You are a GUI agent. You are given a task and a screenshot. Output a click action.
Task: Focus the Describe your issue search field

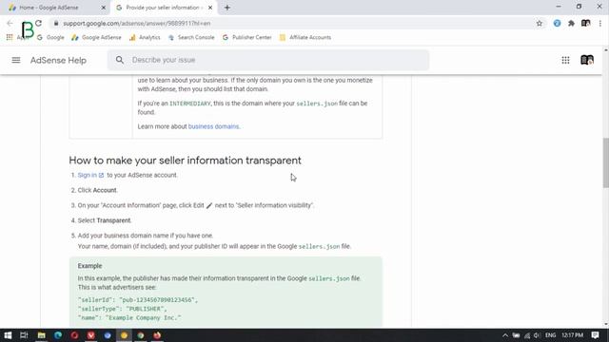coord(268,60)
